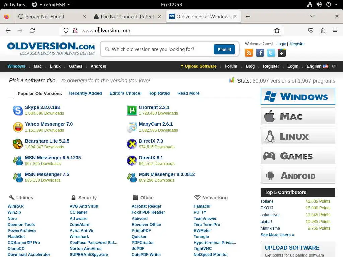Click the Register link beside Welcome Guest
The image size is (343, 257).
(297, 44)
